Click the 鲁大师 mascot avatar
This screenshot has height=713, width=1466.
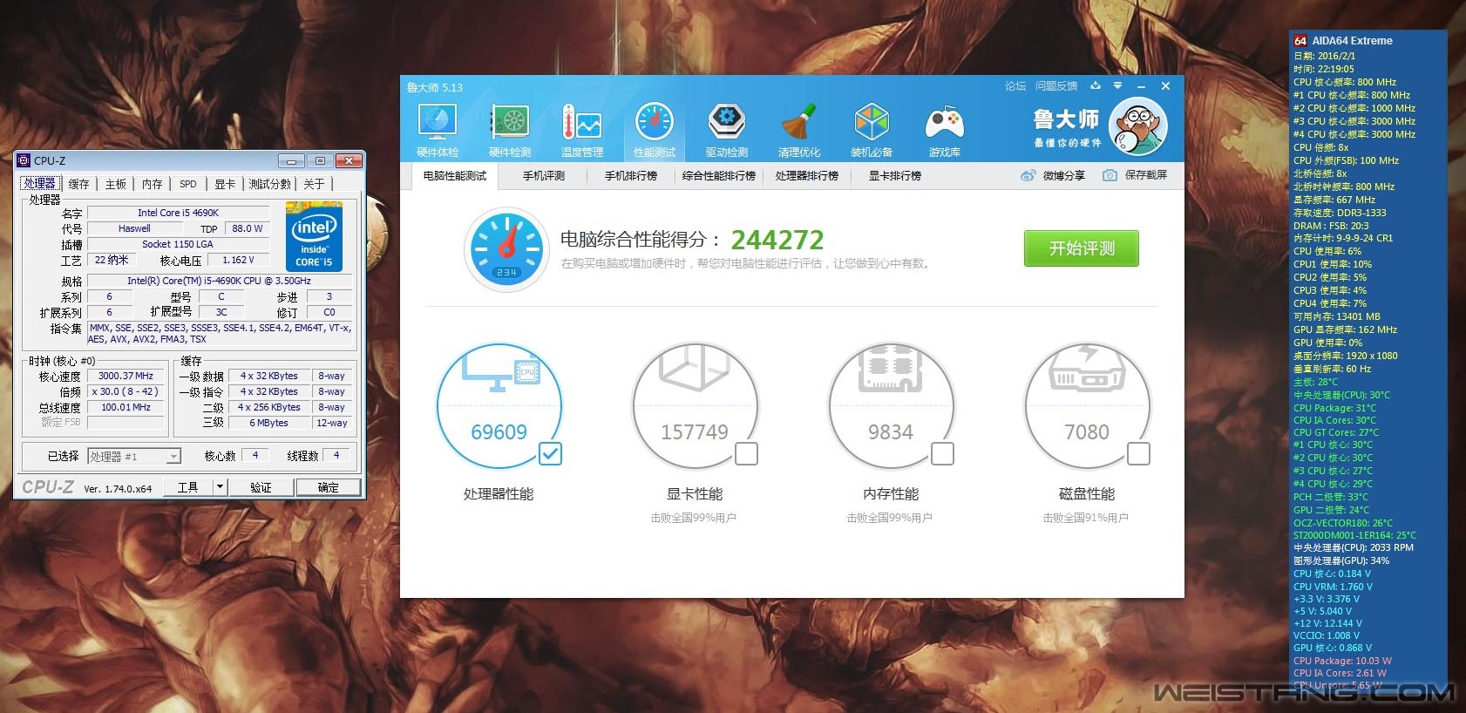(x=1137, y=127)
